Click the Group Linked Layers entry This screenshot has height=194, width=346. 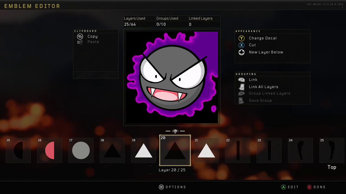(270, 93)
